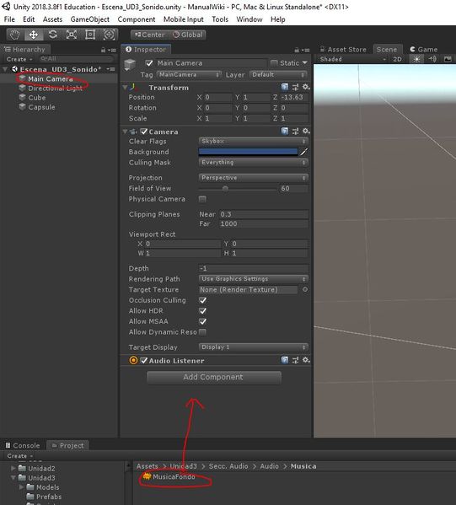Select the Hand tool
Image resolution: width=456 pixels, height=505 pixels.
click(14, 35)
